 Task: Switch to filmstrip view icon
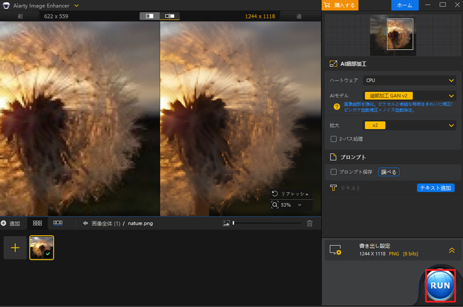(x=58, y=223)
